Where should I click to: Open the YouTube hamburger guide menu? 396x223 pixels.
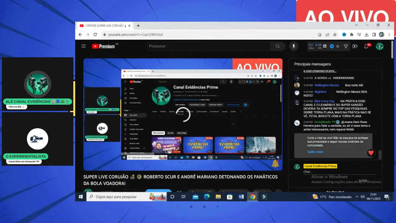84,46
